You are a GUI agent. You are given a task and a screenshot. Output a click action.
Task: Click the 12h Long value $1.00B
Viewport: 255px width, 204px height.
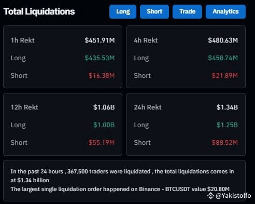104,125
